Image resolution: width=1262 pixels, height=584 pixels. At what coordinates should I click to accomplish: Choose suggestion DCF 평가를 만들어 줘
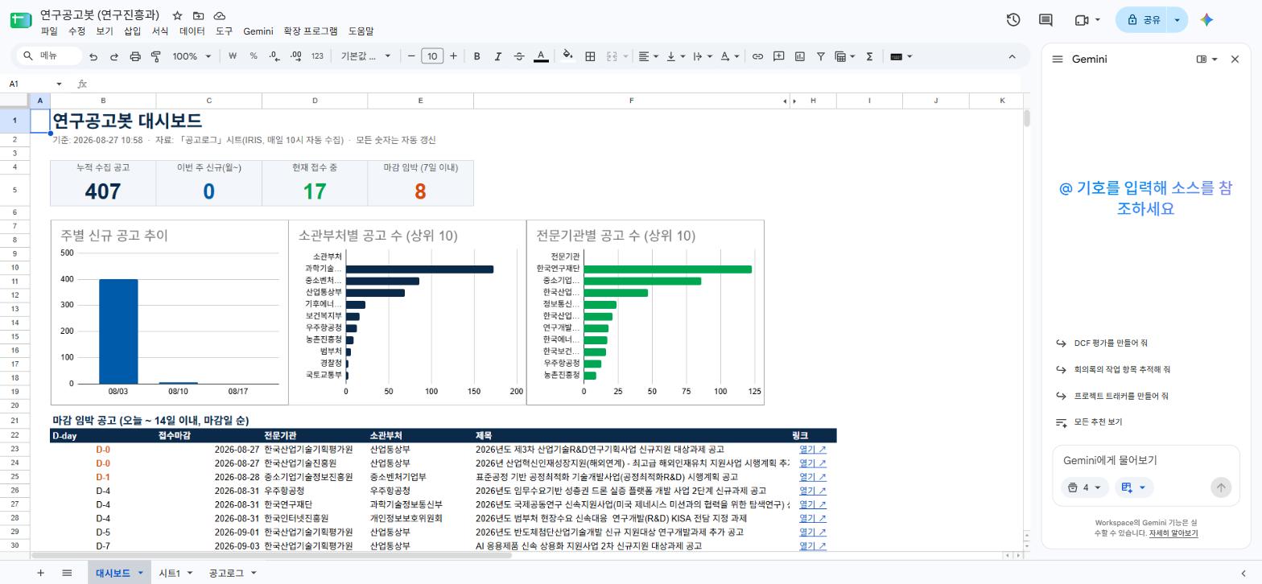click(1110, 343)
